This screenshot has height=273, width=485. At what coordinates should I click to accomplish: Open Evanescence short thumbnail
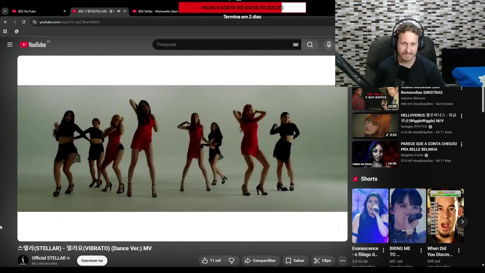(x=370, y=216)
